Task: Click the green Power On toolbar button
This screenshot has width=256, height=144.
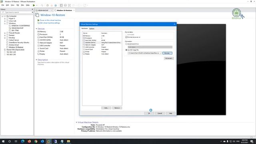Action: click(34, 5)
